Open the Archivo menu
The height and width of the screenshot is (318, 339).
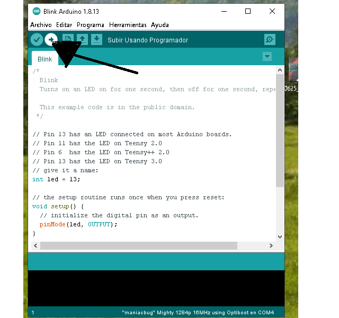[41, 25]
